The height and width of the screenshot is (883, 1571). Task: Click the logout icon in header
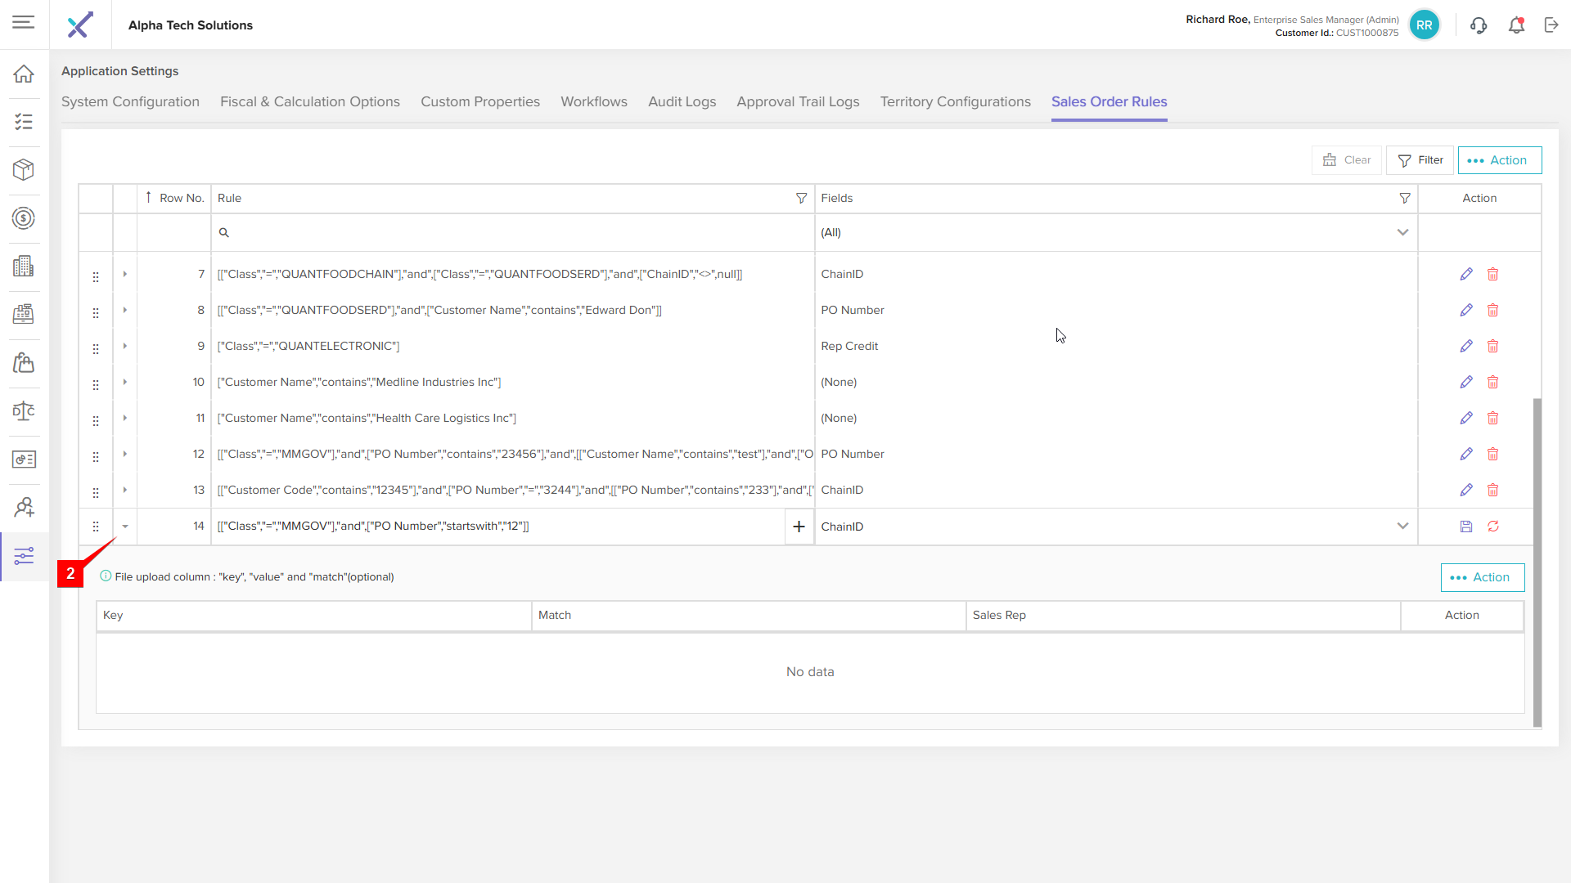[x=1551, y=25]
